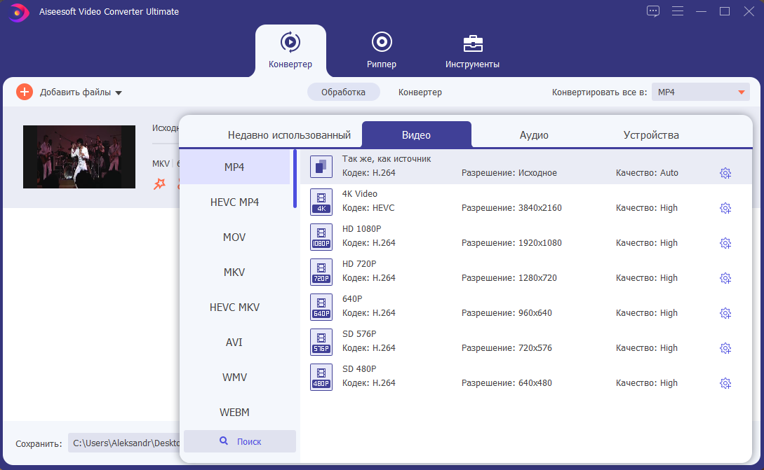
Task: Expand the Добавить файлы dropdown arrow
Action: click(119, 92)
